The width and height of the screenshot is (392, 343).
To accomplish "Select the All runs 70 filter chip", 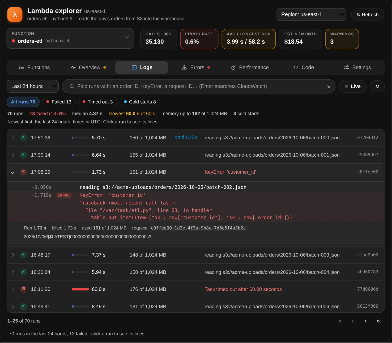I will pos(23,102).
